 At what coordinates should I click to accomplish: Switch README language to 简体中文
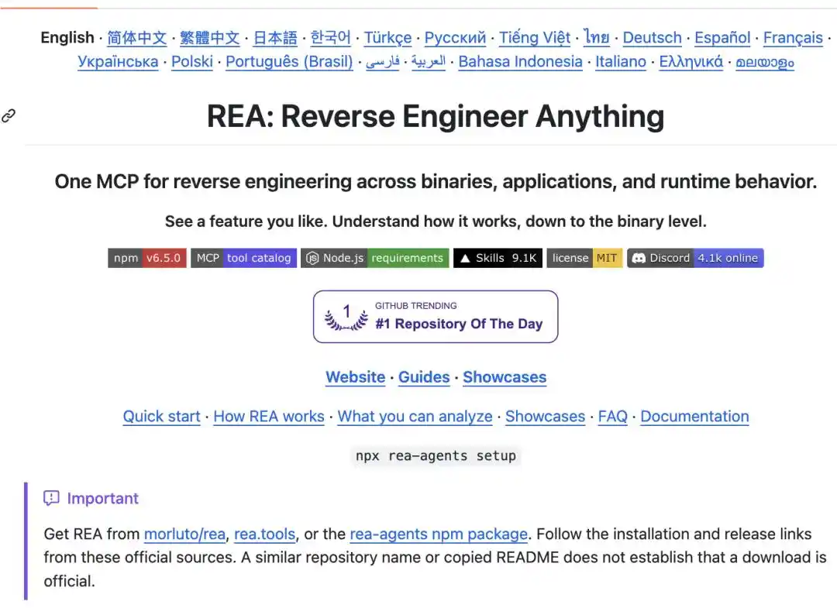click(137, 38)
